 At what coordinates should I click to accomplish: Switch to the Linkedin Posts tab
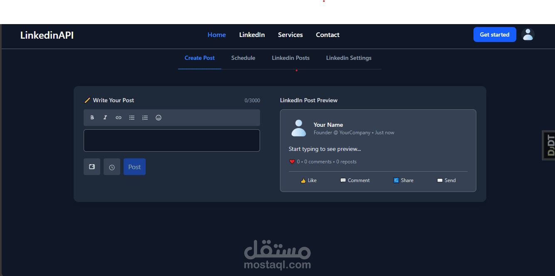(291, 58)
